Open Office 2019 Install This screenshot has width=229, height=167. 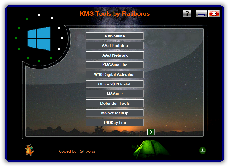tap(115, 84)
